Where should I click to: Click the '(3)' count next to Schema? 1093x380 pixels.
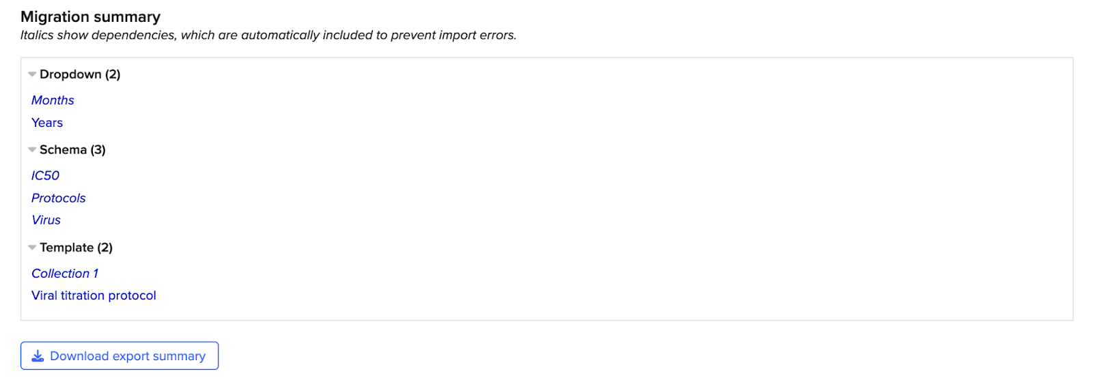click(98, 149)
